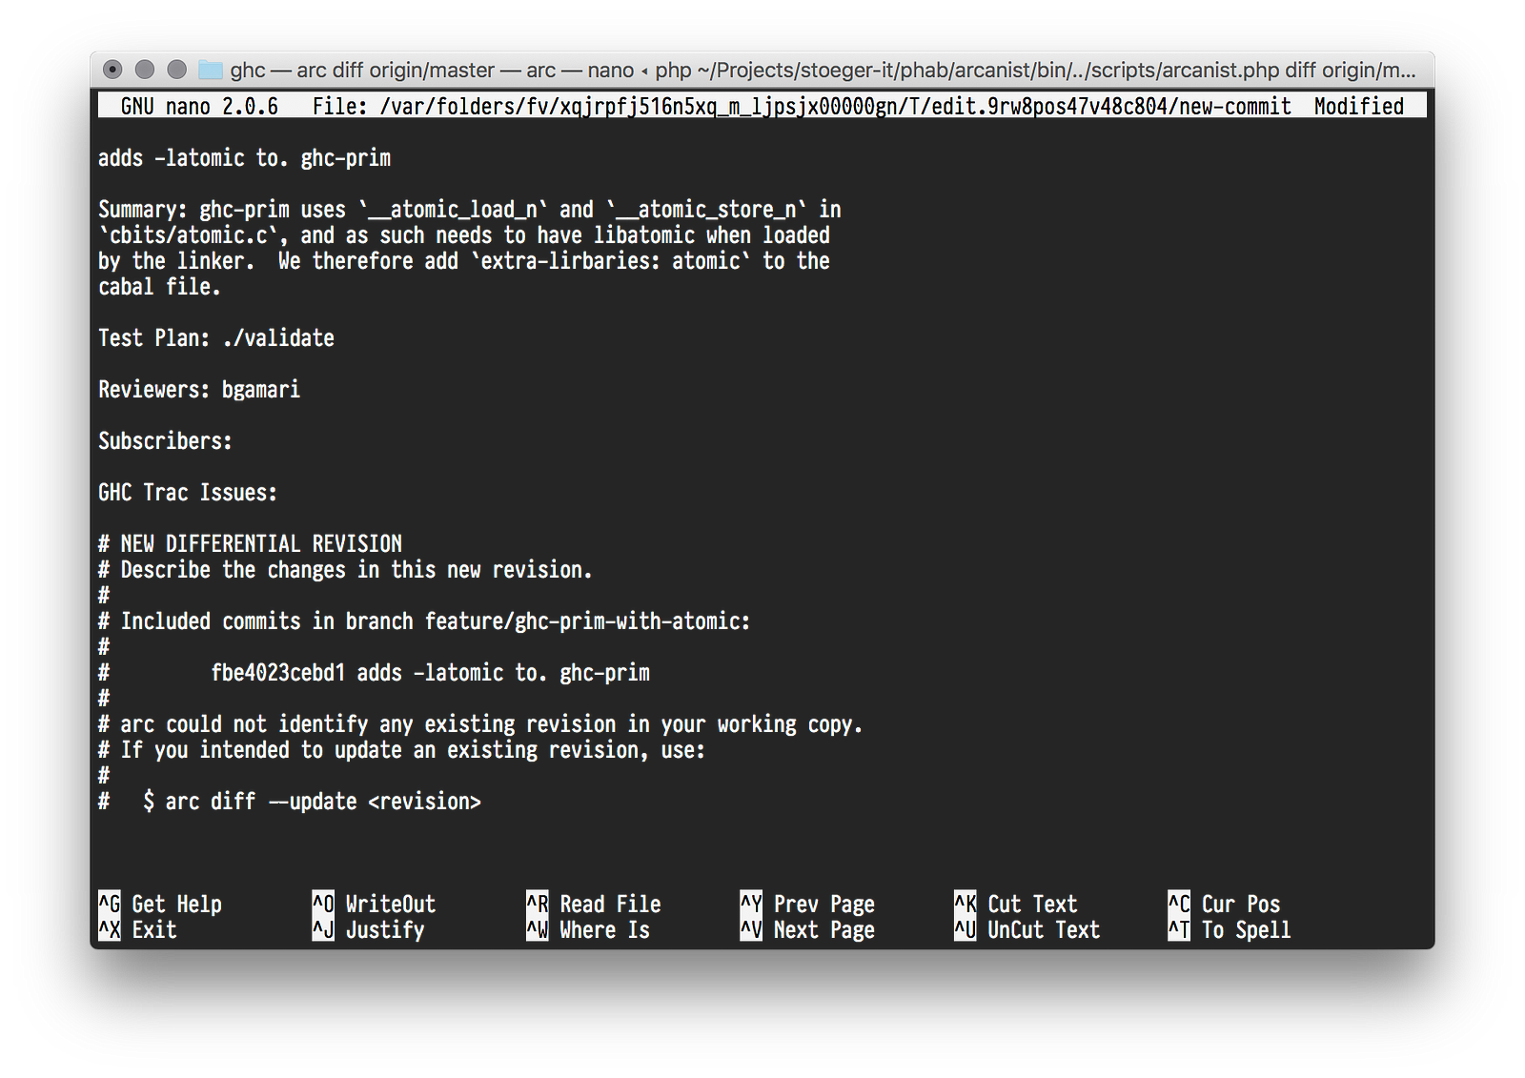Click the window title starting with 'ghc — arc diff'
Viewport: 1525px width, 1078px height.
coord(823,70)
